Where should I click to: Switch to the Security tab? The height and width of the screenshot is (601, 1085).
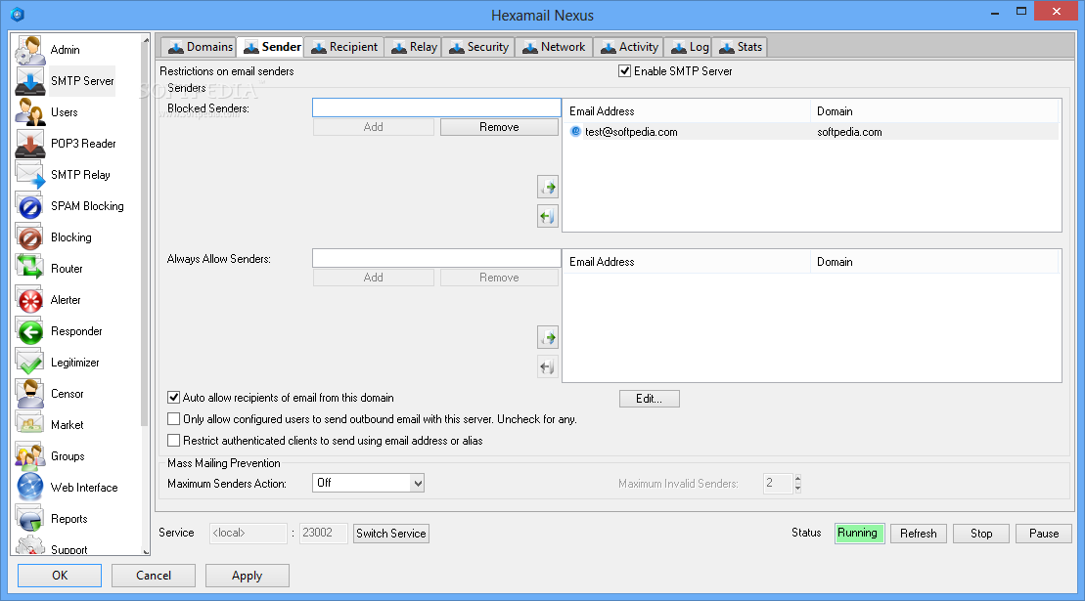click(x=478, y=47)
